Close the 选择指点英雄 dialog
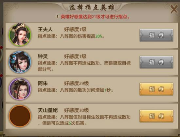 pos(174,9)
